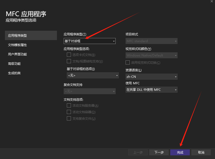The width and height of the screenshot is (215, 159).
Task: Enable the 启用视觉样式切换 checkbox
Action: 128,62
